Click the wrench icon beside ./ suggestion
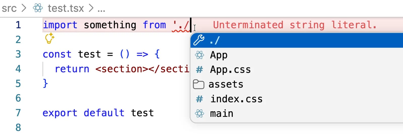The width and height of the screenshot is (403, 139). click(x=199, y=40)
